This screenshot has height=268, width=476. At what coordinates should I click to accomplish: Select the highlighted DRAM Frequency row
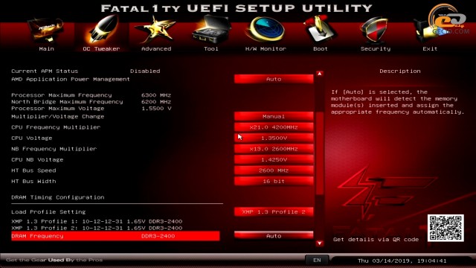click(x=115, y=236)
